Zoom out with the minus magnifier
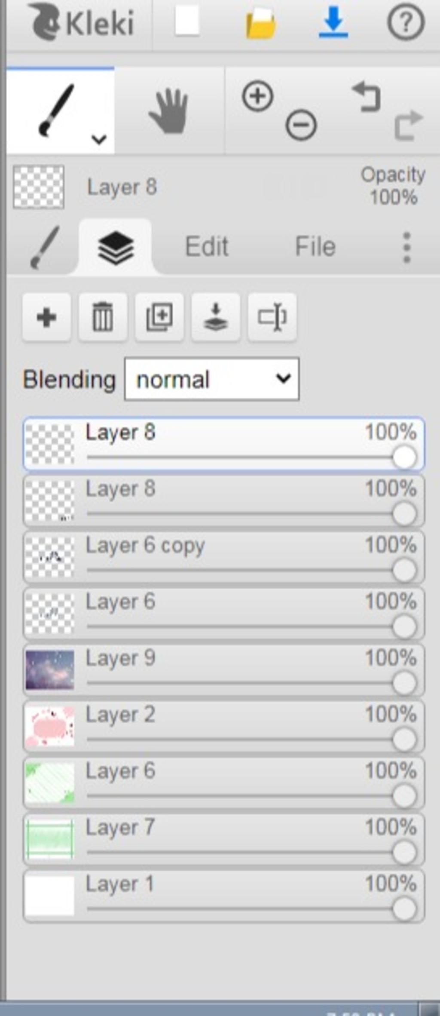The image size is (440, 1016). coord(301,125)
